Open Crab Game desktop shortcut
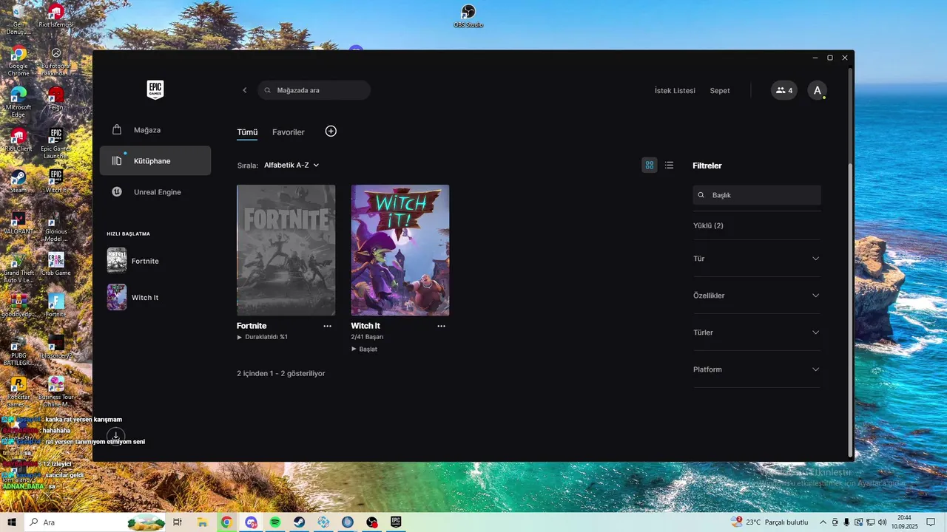 56,265
